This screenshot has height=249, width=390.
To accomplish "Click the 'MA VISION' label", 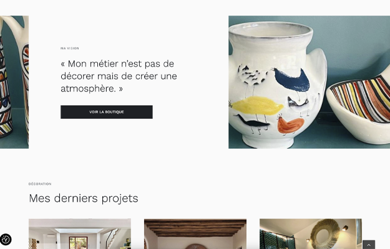I will tap(70, 49).
